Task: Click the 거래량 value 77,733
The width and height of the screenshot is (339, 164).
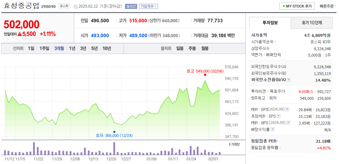Action: (215, 21)
